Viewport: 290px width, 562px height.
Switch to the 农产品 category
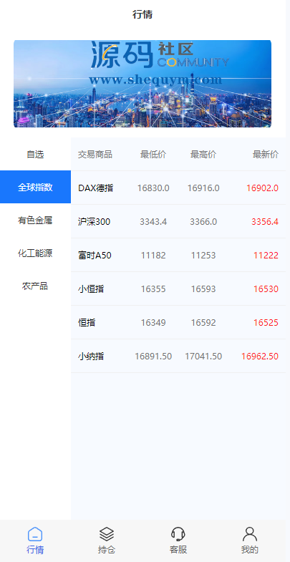coord(35,286)
